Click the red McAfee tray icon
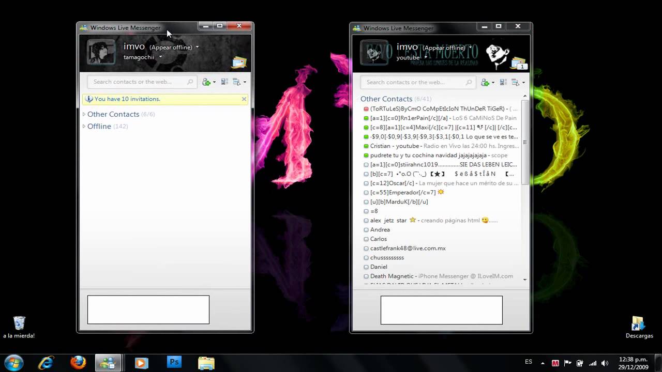This screenshot has width=662, height=372. (x=555, y=363)
